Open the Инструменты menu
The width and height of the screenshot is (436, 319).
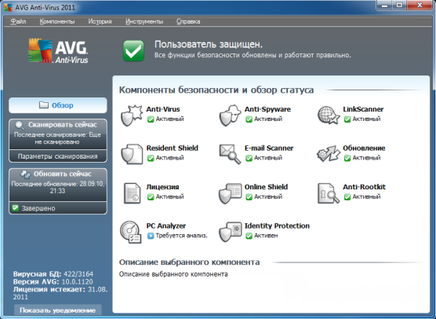pyautogui.click(x=144, y=21)
